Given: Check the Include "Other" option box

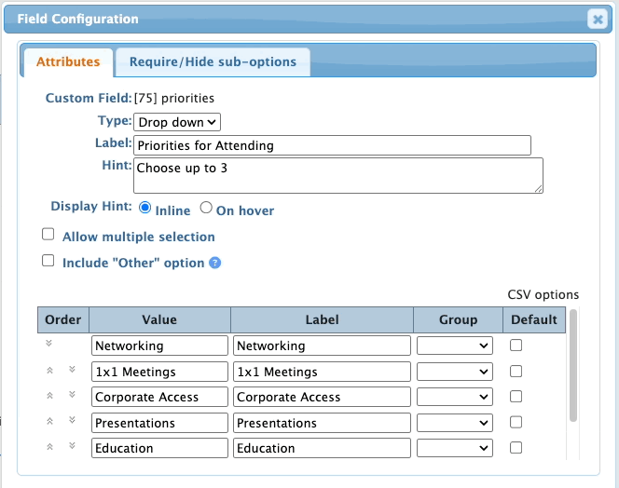Looking at the screenshot, I should pyautogui.click(x=48, y=261).
